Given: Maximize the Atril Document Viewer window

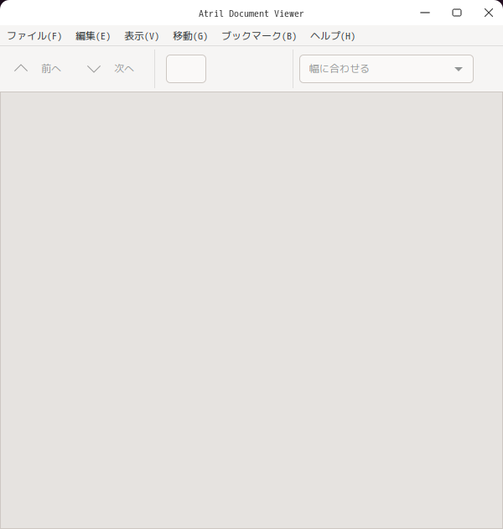Looking at the screenshot, I should pyautogui.click(x=457, y=13).
